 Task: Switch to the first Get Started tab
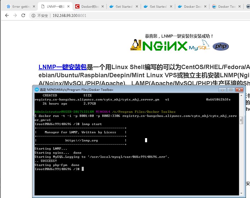[124, 7]
